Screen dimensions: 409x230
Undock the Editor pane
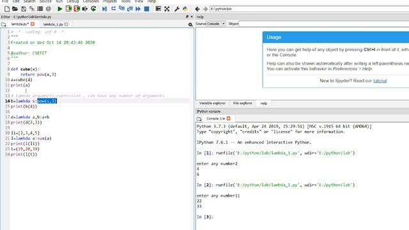click(187, 17)
